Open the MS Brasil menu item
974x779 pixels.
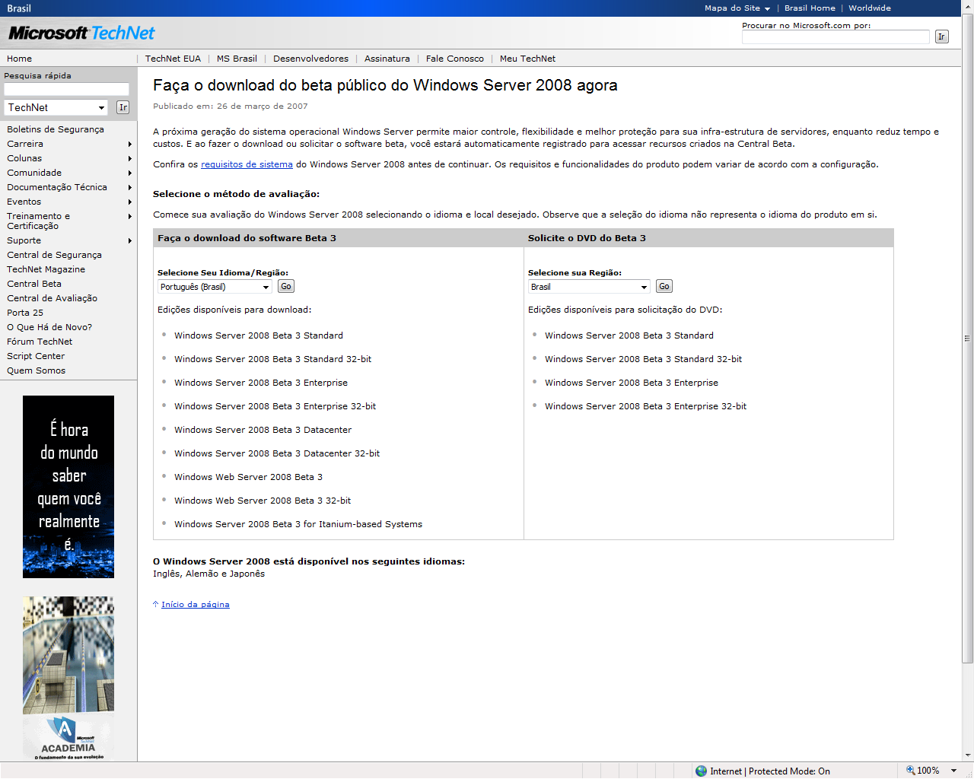pos(237,59)
